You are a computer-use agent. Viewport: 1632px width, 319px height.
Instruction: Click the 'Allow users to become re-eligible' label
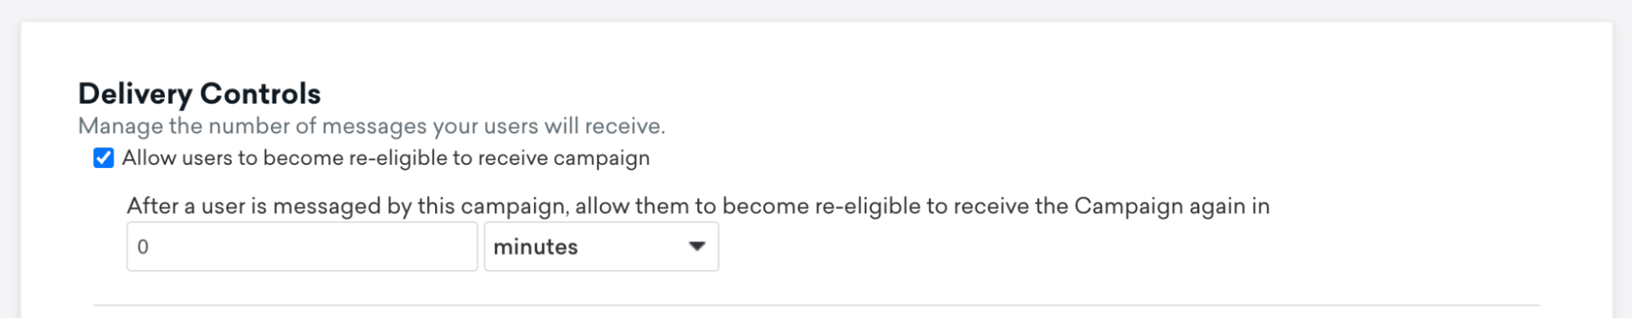pyautogui.click(x=385, y=158)
